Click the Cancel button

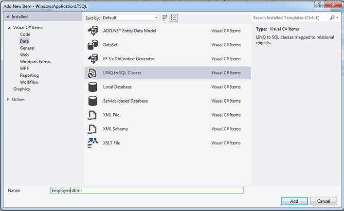[x=324, y=201]
